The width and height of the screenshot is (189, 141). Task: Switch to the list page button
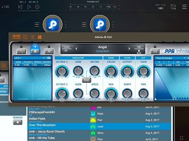(x=49, y=51)
